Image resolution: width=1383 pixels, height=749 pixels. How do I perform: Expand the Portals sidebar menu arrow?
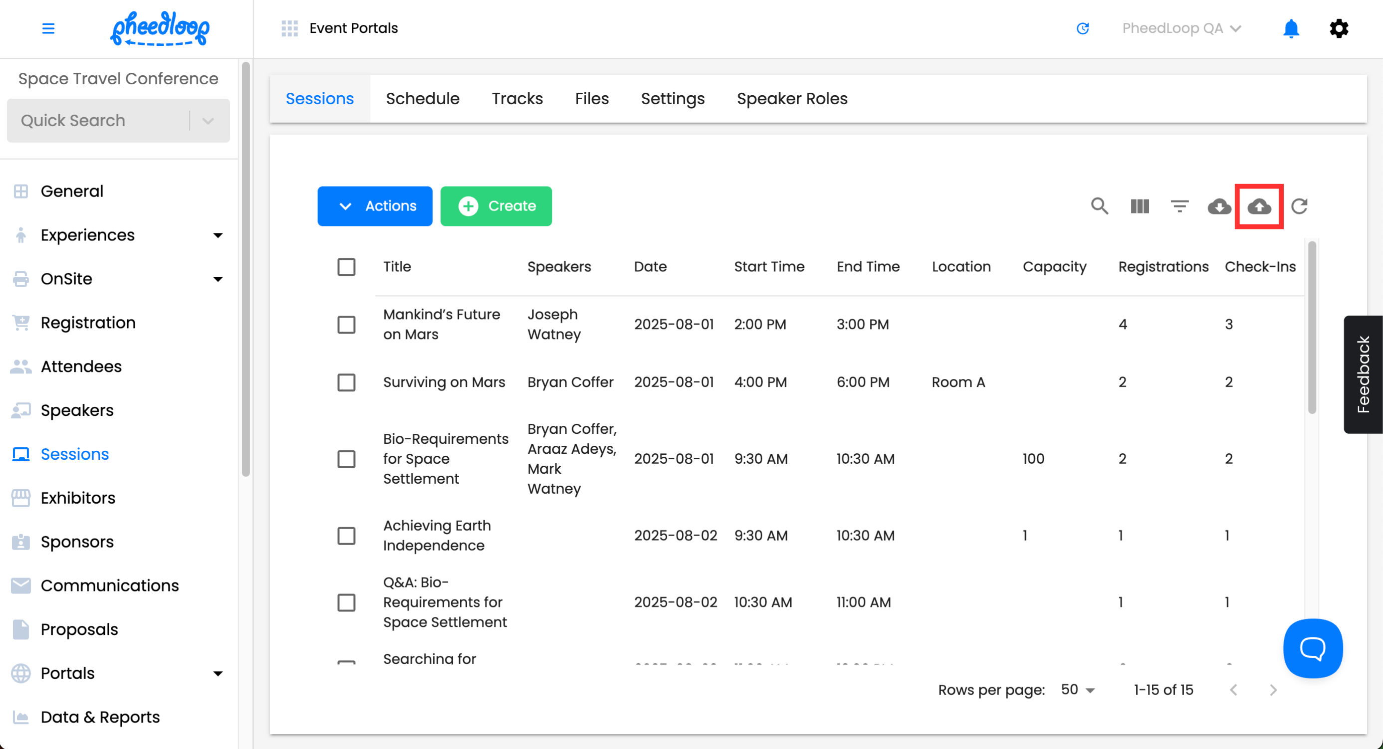(x=218, y=674)
